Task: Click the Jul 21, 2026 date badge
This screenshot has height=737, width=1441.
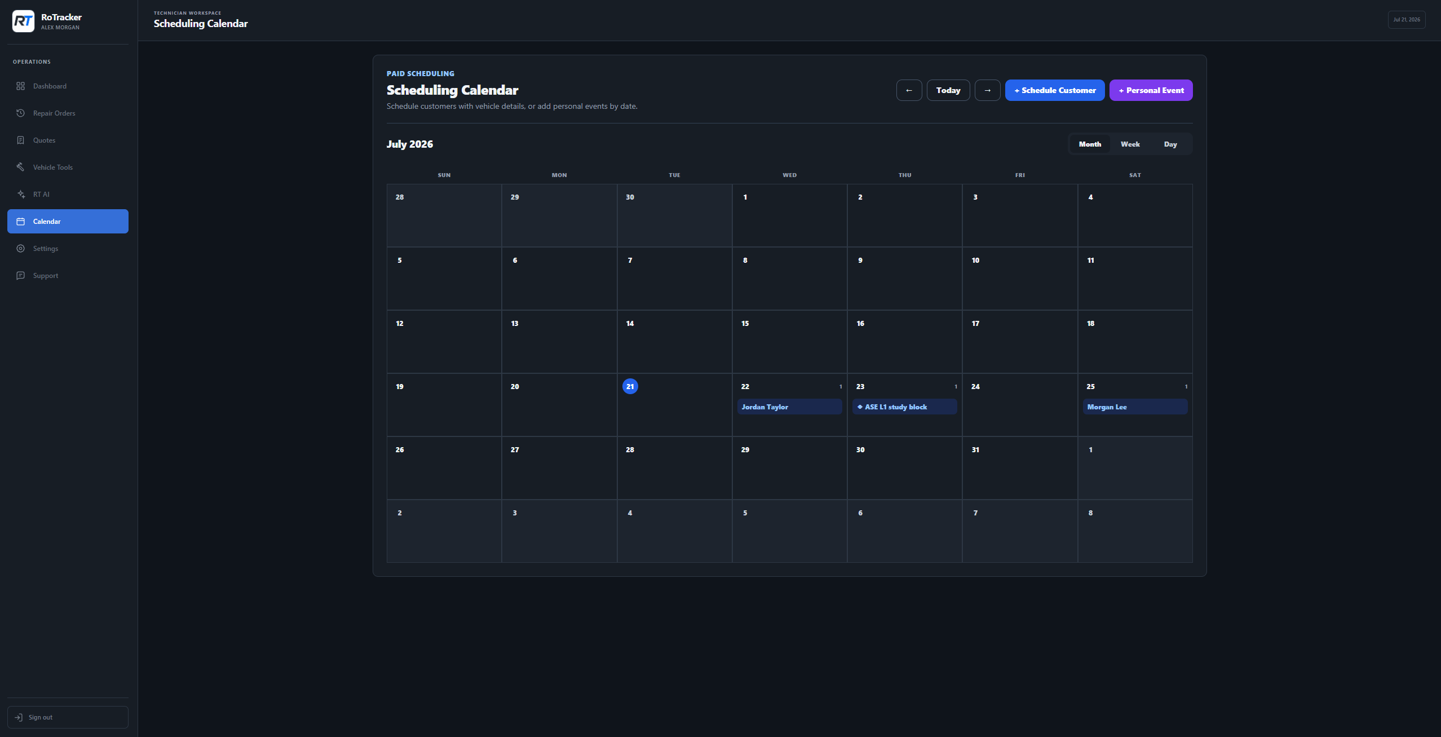Action: pos(1407,20)
